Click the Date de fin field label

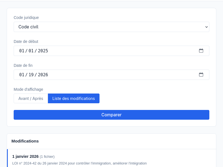point(23,65)
